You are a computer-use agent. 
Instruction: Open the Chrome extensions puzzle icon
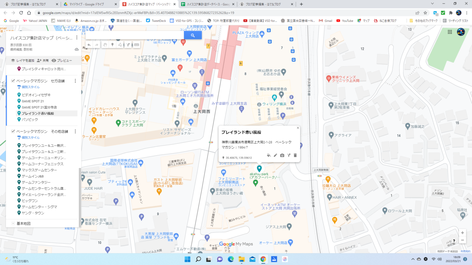tap(451, 13)
